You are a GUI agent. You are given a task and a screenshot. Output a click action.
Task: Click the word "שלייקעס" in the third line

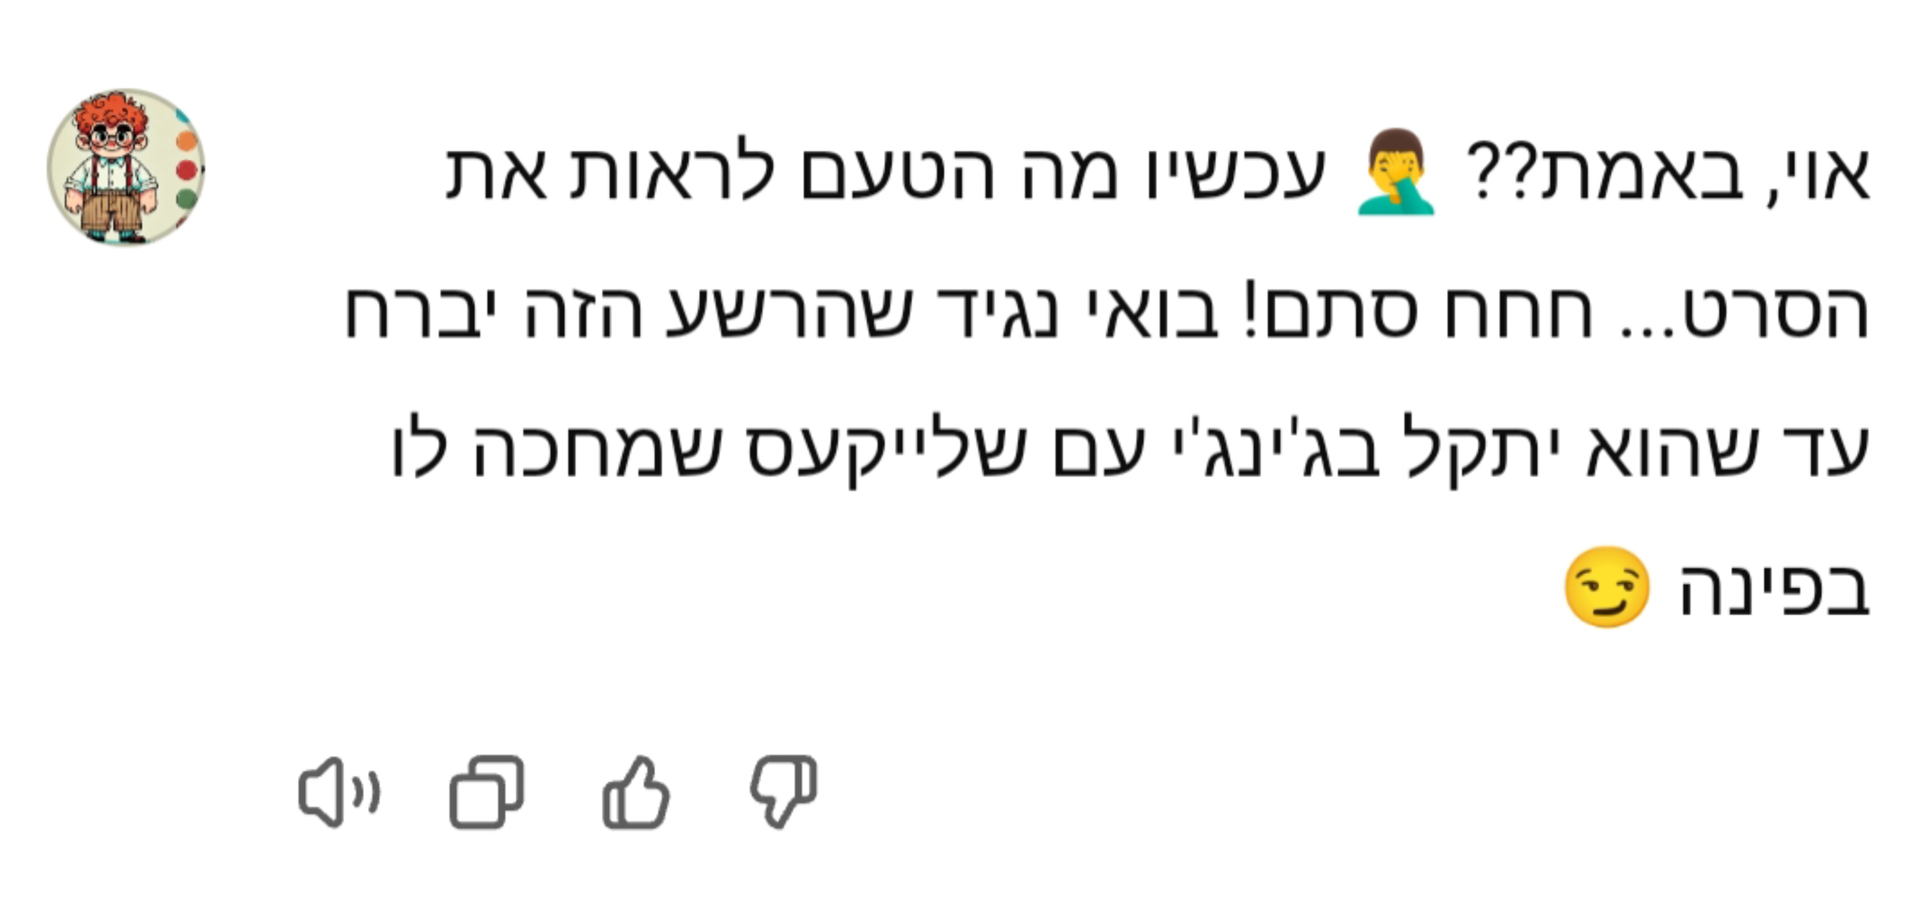(x=885, y=450)
